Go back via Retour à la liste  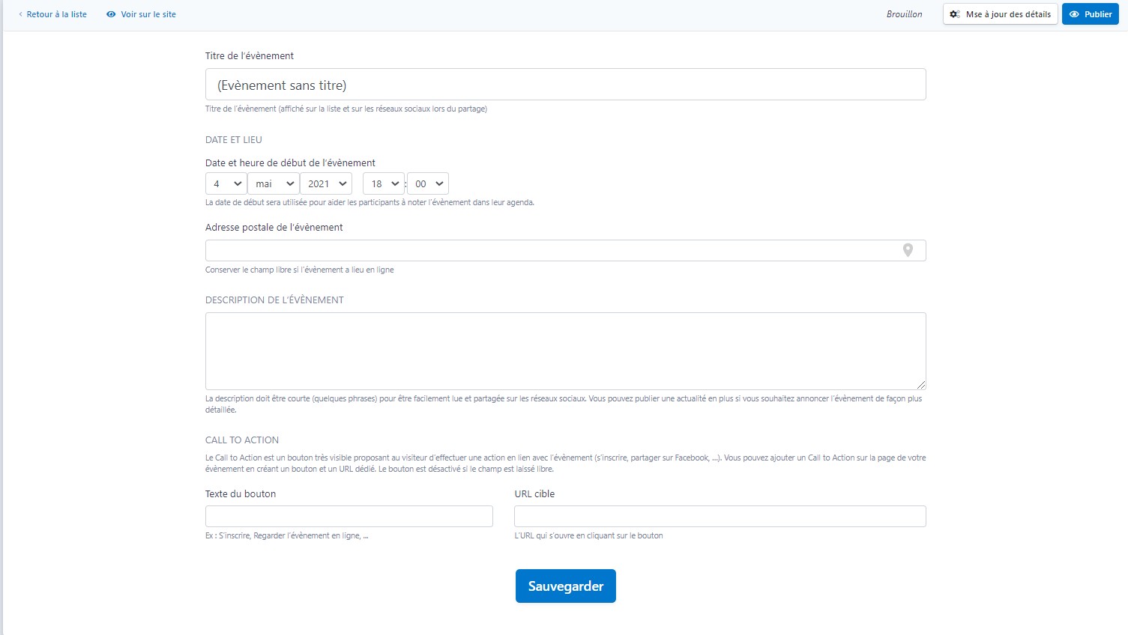coord(56,14)
